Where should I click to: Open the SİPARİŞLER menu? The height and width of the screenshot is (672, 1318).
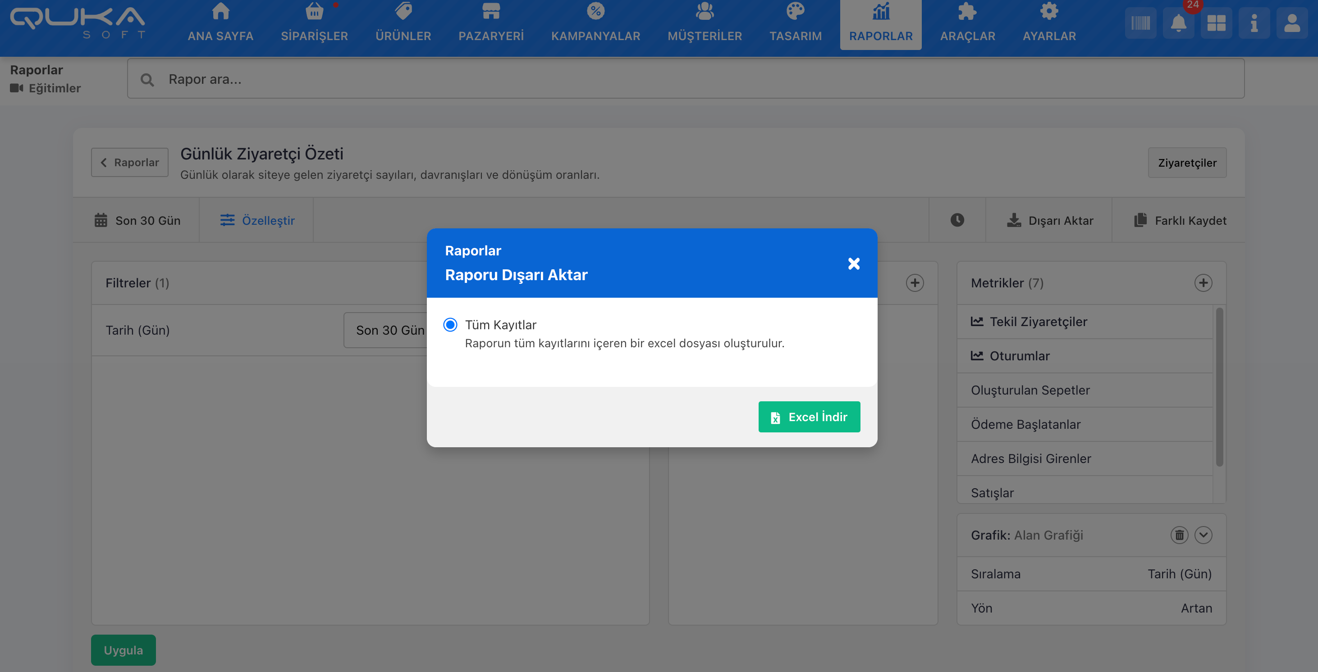coord(314,24)
